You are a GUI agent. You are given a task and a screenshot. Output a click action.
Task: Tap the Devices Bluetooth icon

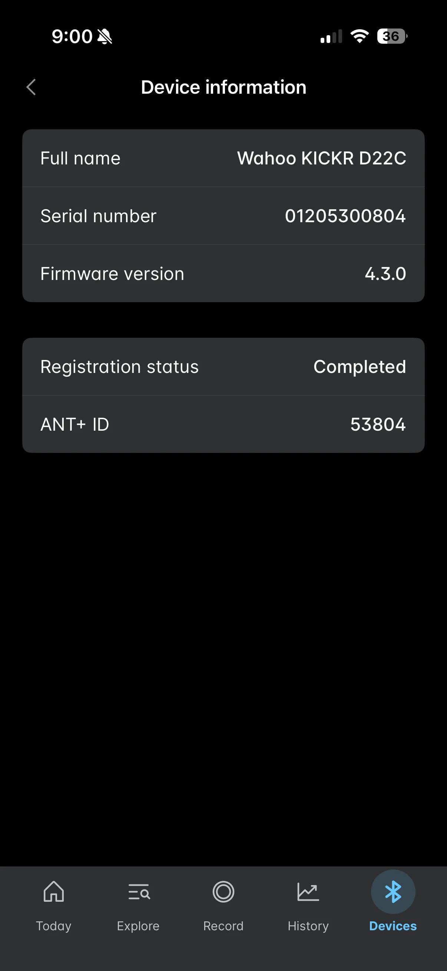coord(393,892)
